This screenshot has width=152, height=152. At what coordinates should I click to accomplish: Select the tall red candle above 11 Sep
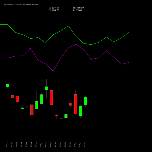pos(76,104)
